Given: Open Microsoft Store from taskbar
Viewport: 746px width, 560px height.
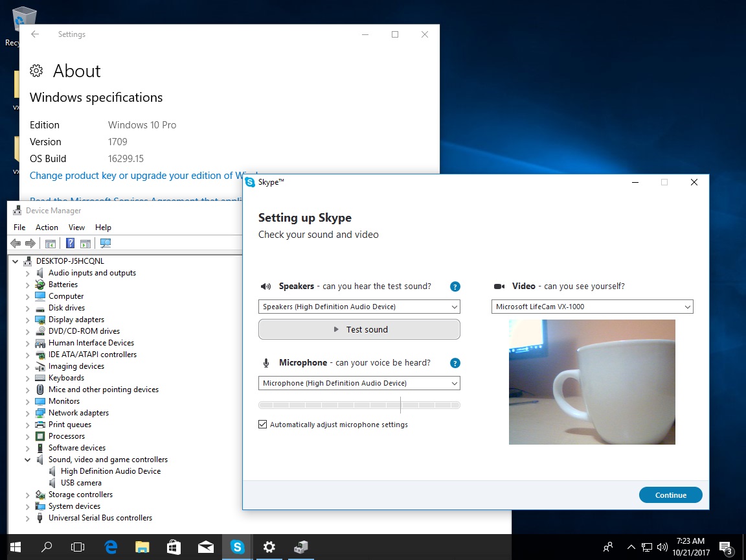Looking at the screenshot, I should [174, 547].
